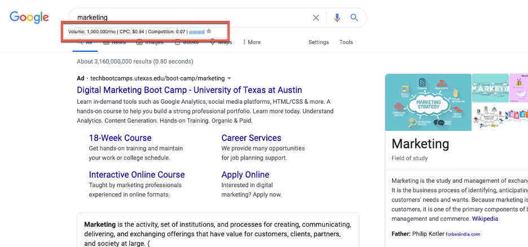Expand the More search options menu
Screen dimensions: 528x247
coord(252,42)
